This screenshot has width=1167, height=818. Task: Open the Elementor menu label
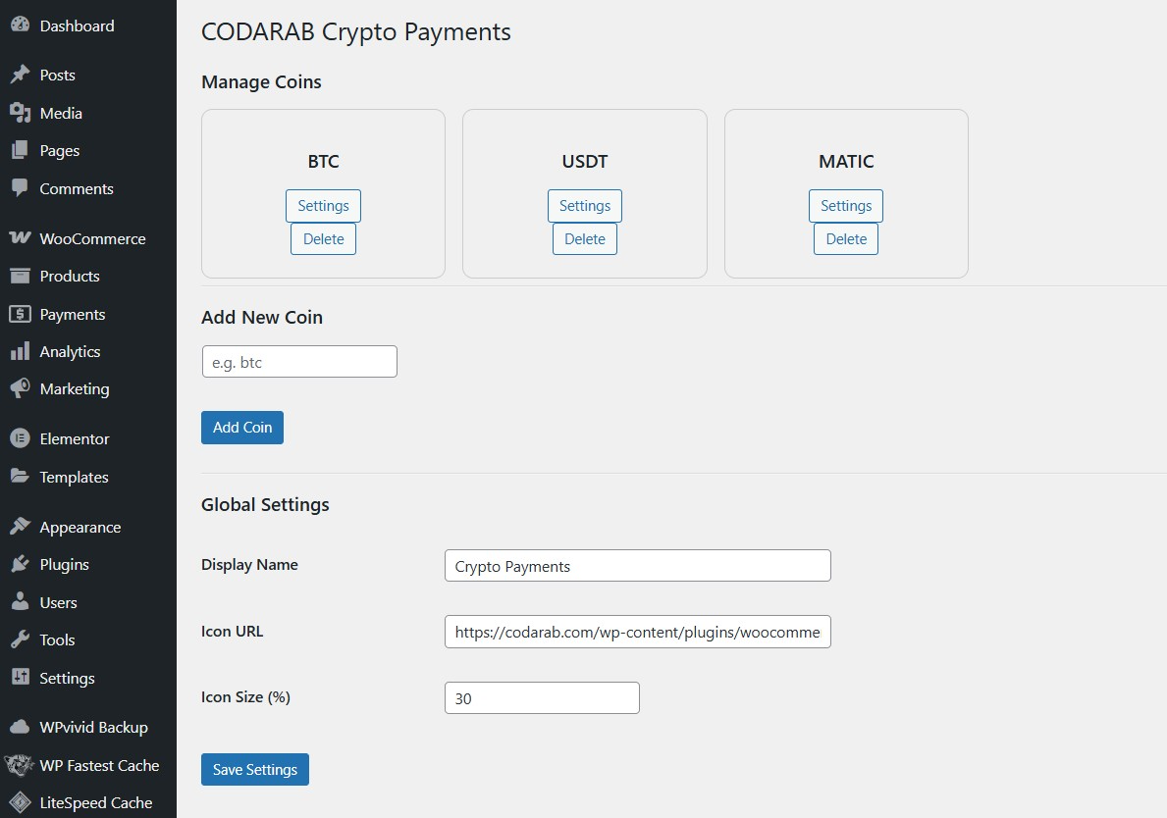pos(75,438)
